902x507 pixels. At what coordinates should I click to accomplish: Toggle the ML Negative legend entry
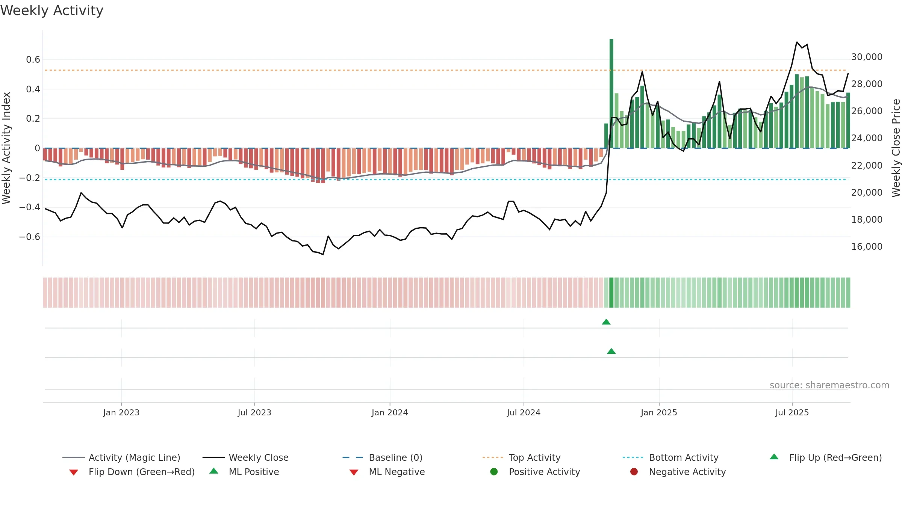(387, 472)
